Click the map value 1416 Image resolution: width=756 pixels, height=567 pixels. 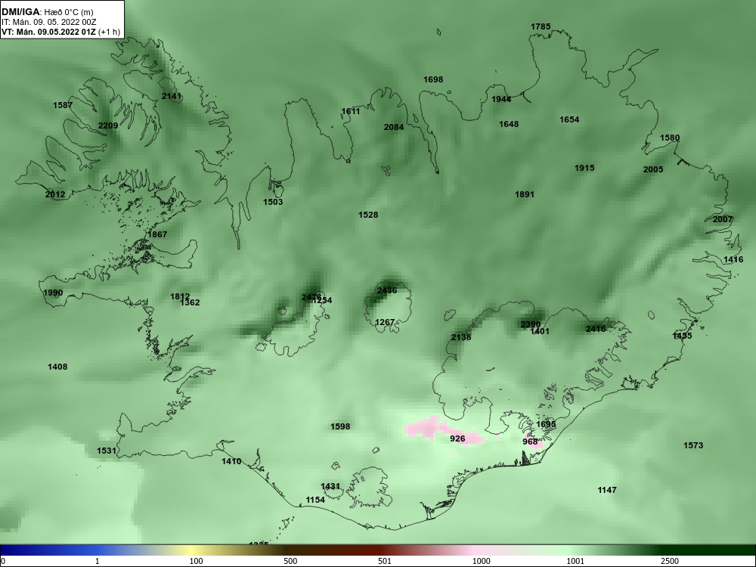pos(733,260)
